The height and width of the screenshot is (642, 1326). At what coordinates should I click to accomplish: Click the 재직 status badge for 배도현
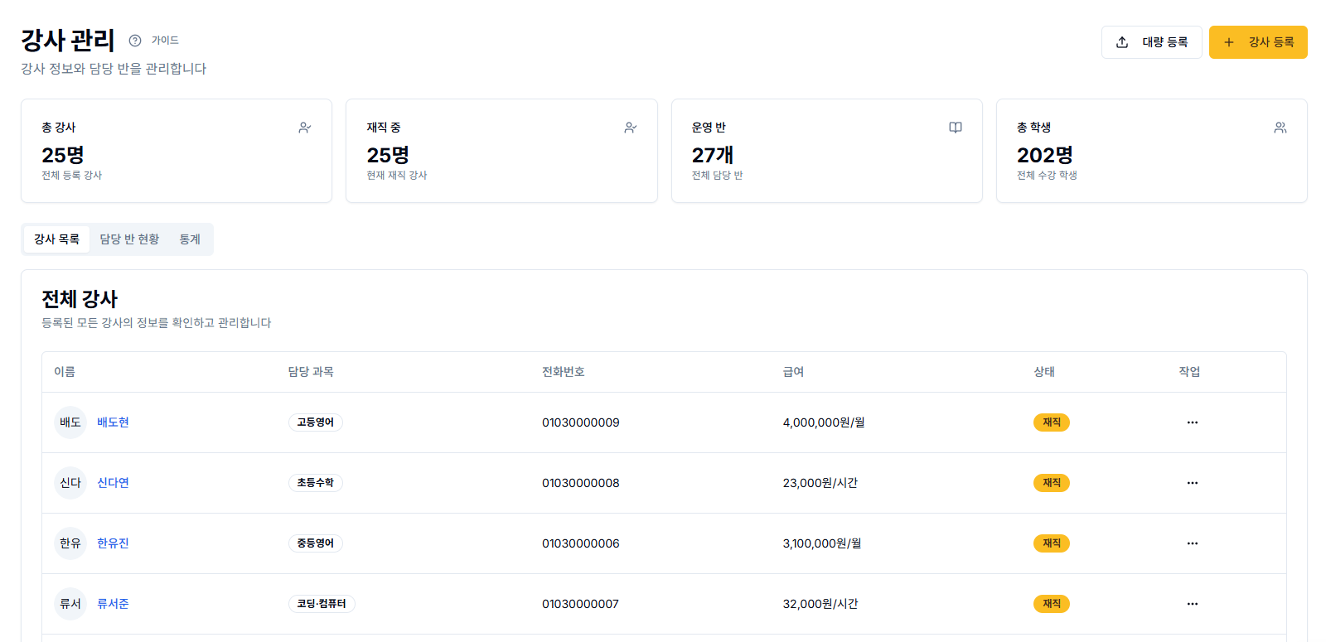click(1051, 422)
